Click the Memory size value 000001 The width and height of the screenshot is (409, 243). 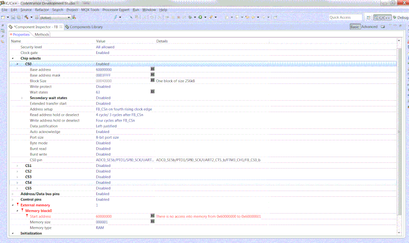point(102,222)
